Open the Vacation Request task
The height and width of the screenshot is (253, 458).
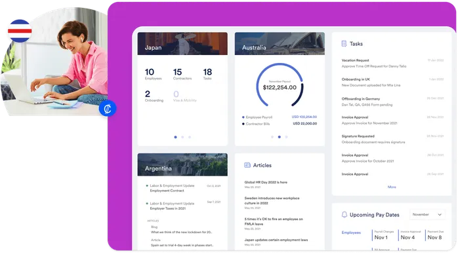tap(392, 64)
